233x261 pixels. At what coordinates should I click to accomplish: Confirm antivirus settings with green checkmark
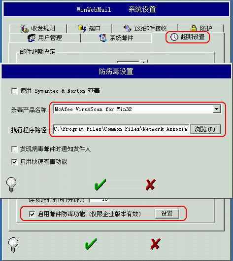tap(100, 185)
